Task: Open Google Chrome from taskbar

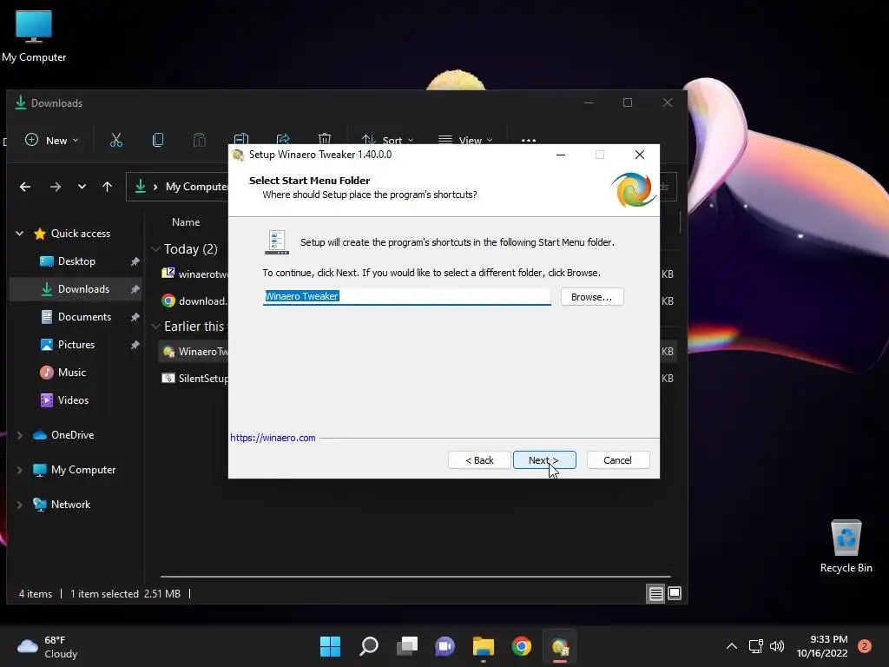Action: tap(522, 646)
